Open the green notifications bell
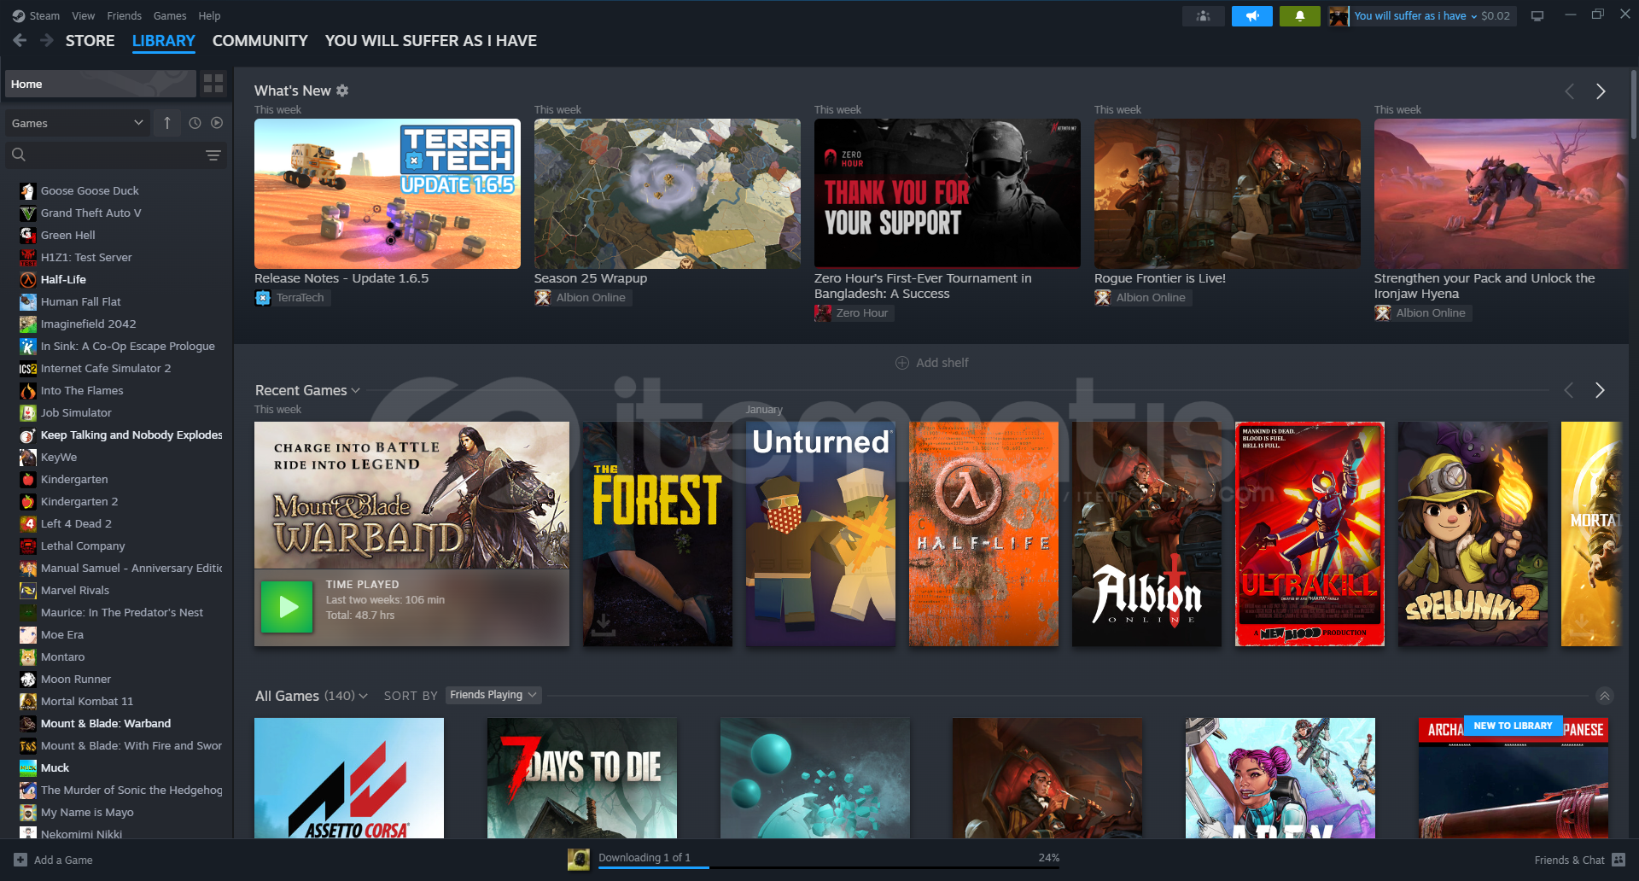Viewport: 1639px width, 881px height. 1300,15
